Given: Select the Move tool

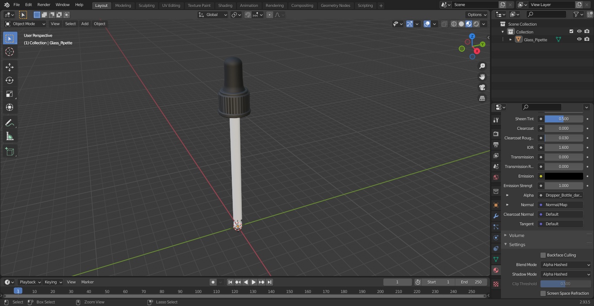Looking at the screenshot, I should (x=10, y=67).
